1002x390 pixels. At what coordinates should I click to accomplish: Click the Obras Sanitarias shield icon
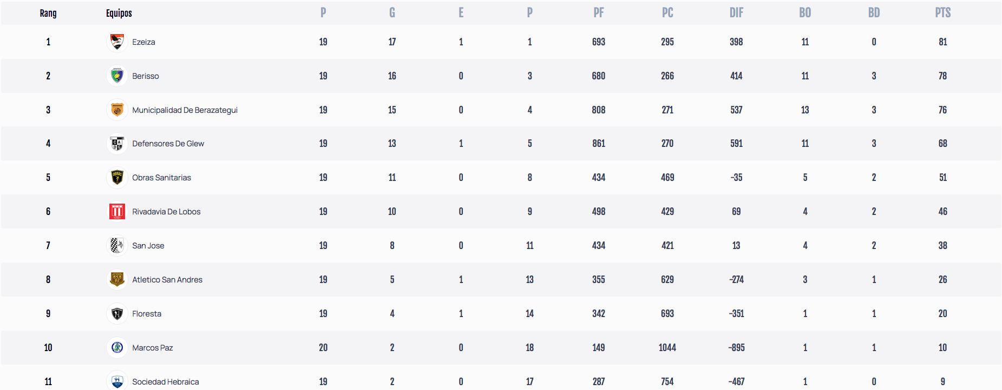pos(117,177)
